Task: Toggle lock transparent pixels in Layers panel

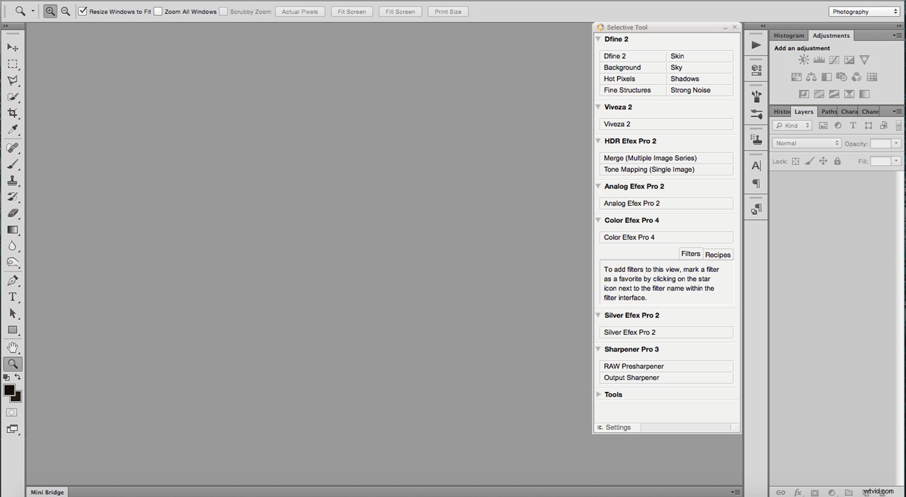Action: (795, 161)
